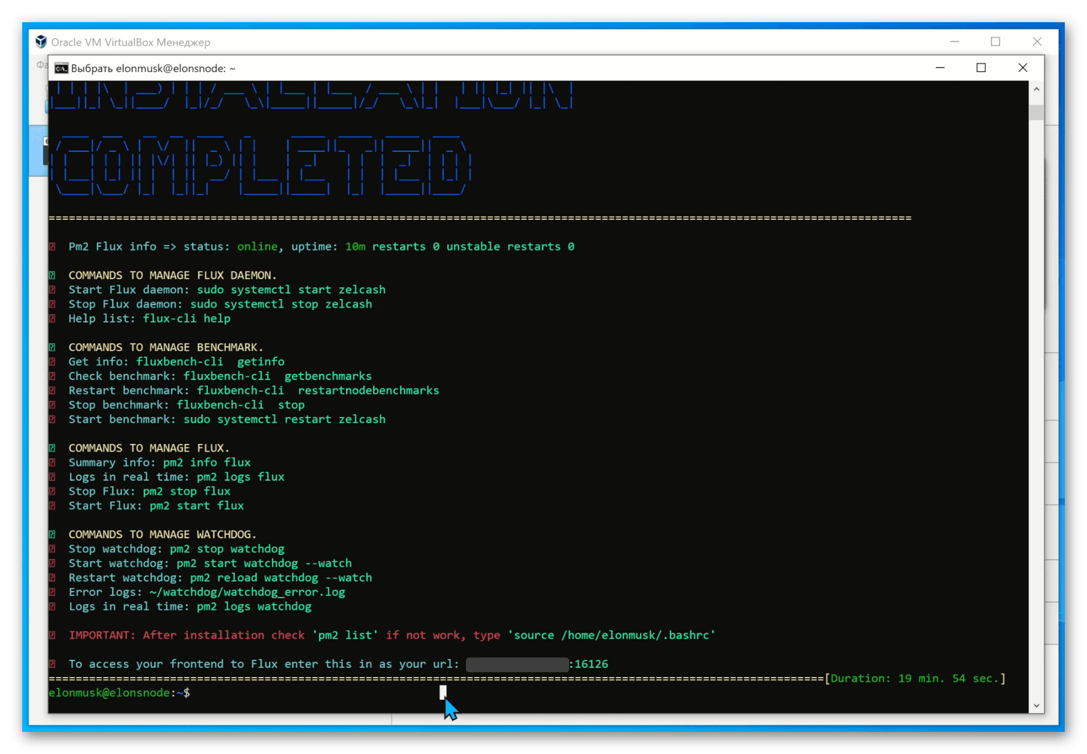Maximize the elonmusk@elonsnode terminal window
This screenshot has height=754, width=1087.
pos(981,68)
